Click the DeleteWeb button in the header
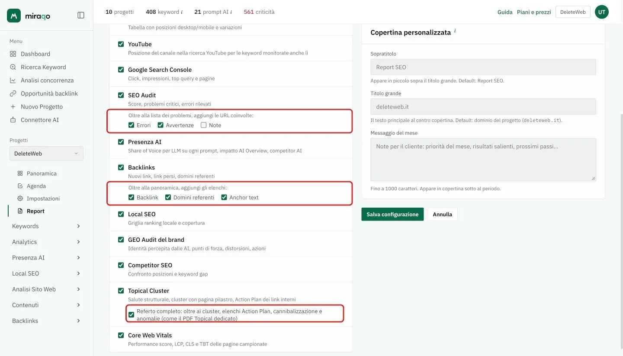Image resolution: width=623 pixels, height=356 pixels. 573,12
